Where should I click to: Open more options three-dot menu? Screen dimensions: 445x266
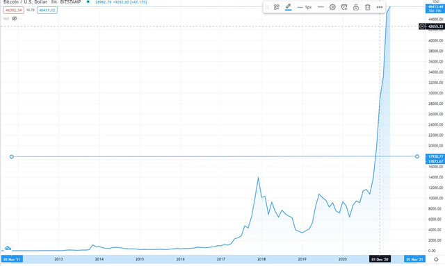click(x=380, y=7)
